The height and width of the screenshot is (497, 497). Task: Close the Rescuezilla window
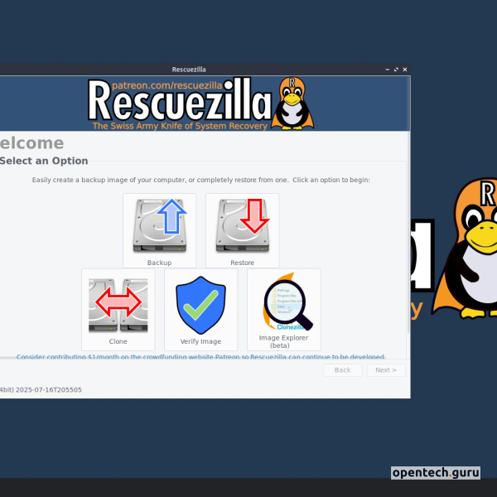pos(405,70)
